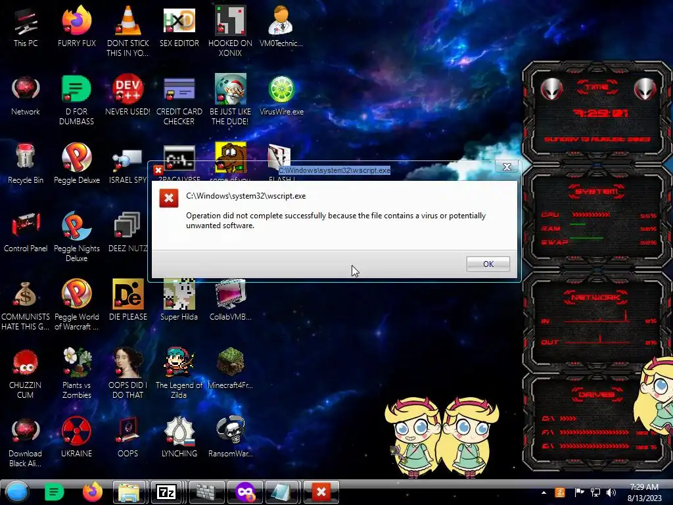Select the CREDIT CARD CHECKER desktop icon
The width and height of the screenshot is (673, 505).
click(x=179, y=100)
